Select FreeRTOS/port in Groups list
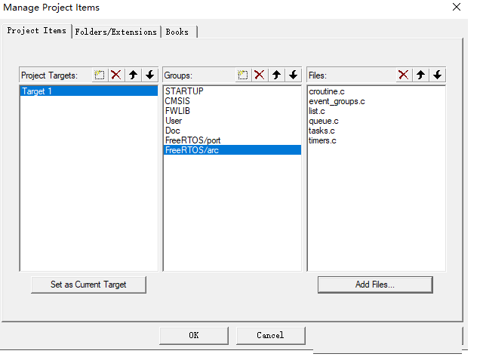The height and width of the screenshot is (360, 483). [x=192, y=140]
